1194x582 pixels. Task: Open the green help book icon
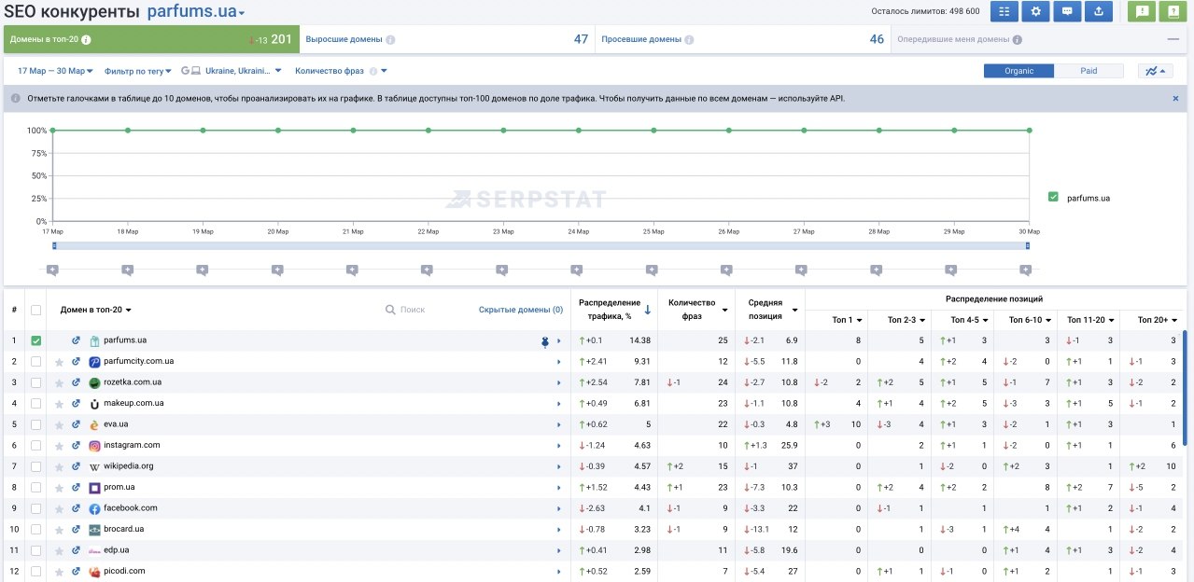pyautogui.click(x=1173, y=12)
